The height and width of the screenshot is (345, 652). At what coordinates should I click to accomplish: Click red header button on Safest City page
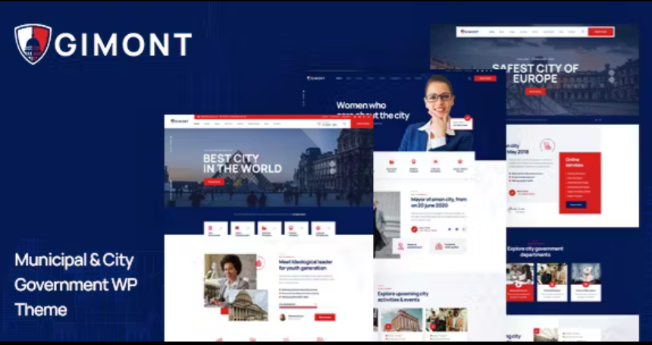point(600,32)
